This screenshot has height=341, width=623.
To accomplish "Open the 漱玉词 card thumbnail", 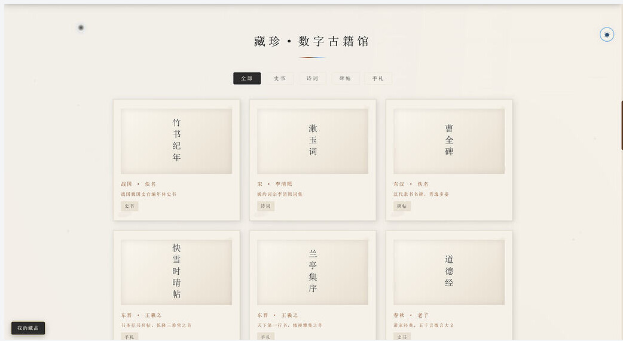I will click(x=313, y=141).
